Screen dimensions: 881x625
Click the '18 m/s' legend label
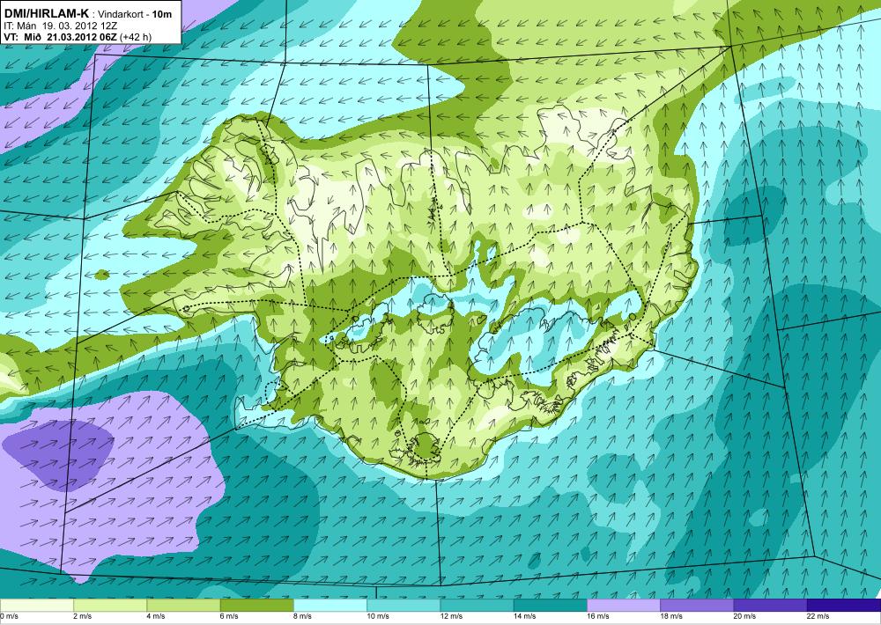coord(671,616)
